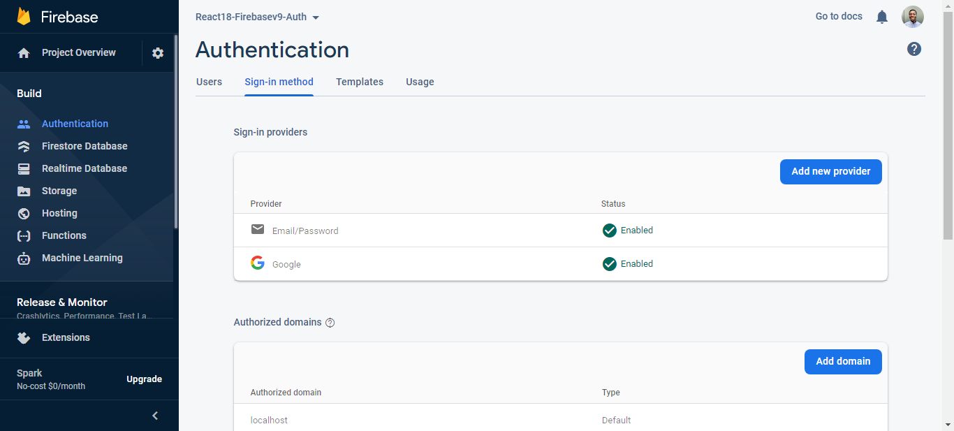Click the Google enabled checkmark icon
The width and height of the screenshot is (954, 431).
click(610, 264)
